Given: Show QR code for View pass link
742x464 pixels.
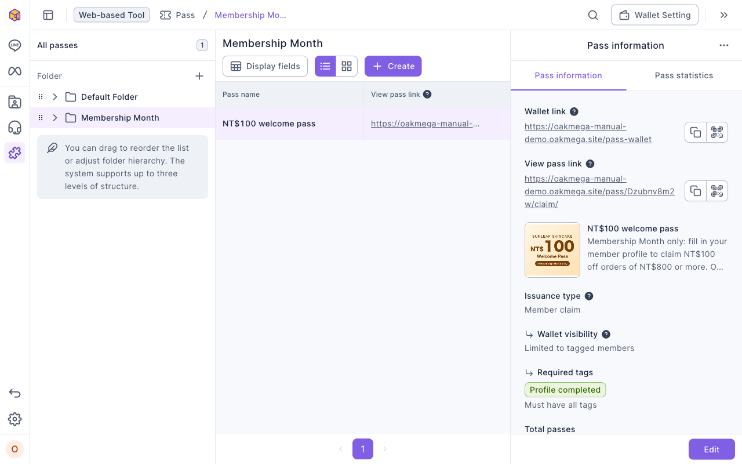Looking at the screenshot, I should pyautogui.click(x=717, y=191).
